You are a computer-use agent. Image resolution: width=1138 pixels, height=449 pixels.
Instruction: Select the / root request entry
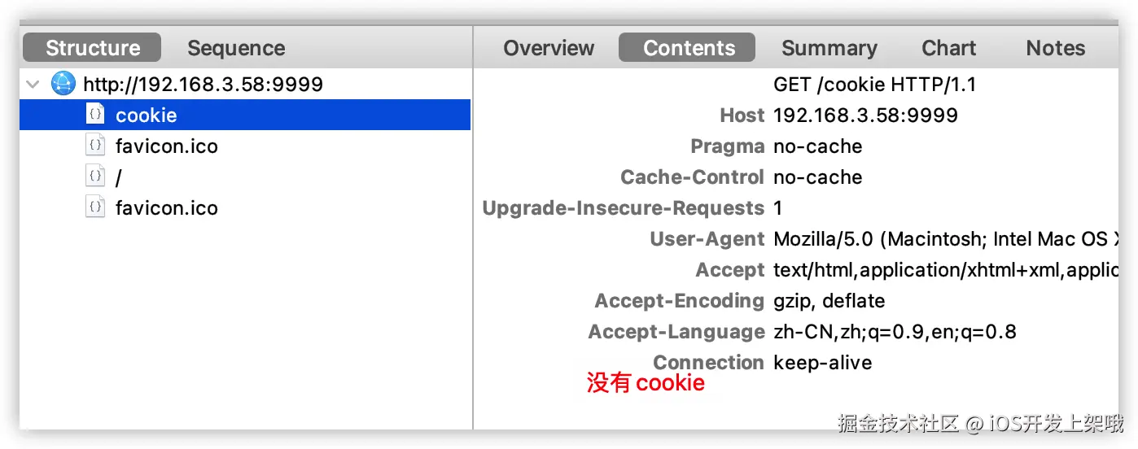click(x=119, y=177)
